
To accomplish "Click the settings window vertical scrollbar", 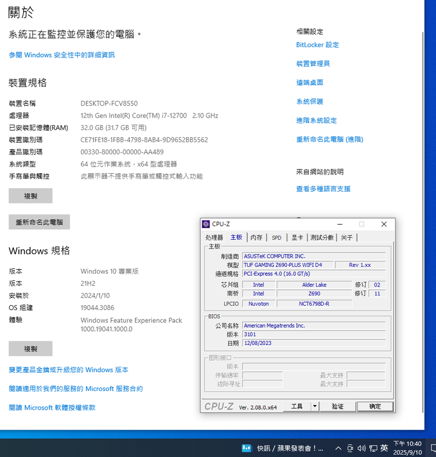I will [423, 222].
